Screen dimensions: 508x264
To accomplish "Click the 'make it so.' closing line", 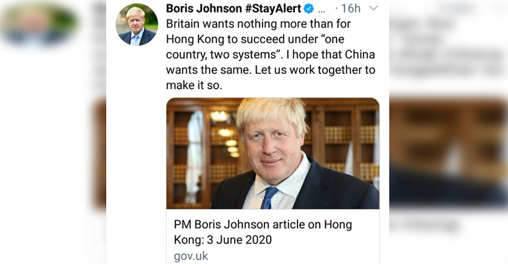I will 194,85.
